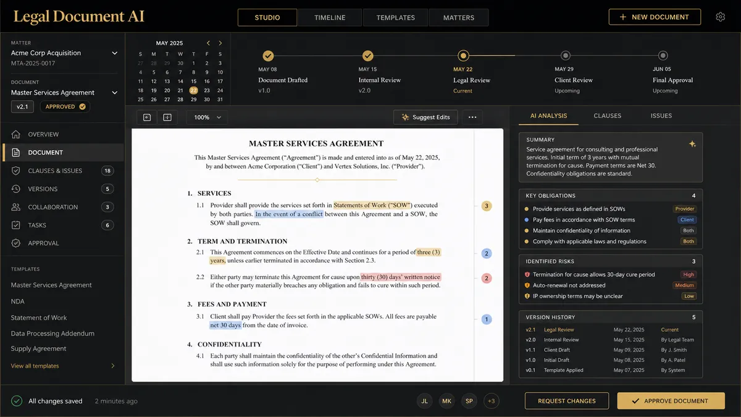
Task: Click the Clauses & Issues shield icon
Action: [x=16, y=171]
